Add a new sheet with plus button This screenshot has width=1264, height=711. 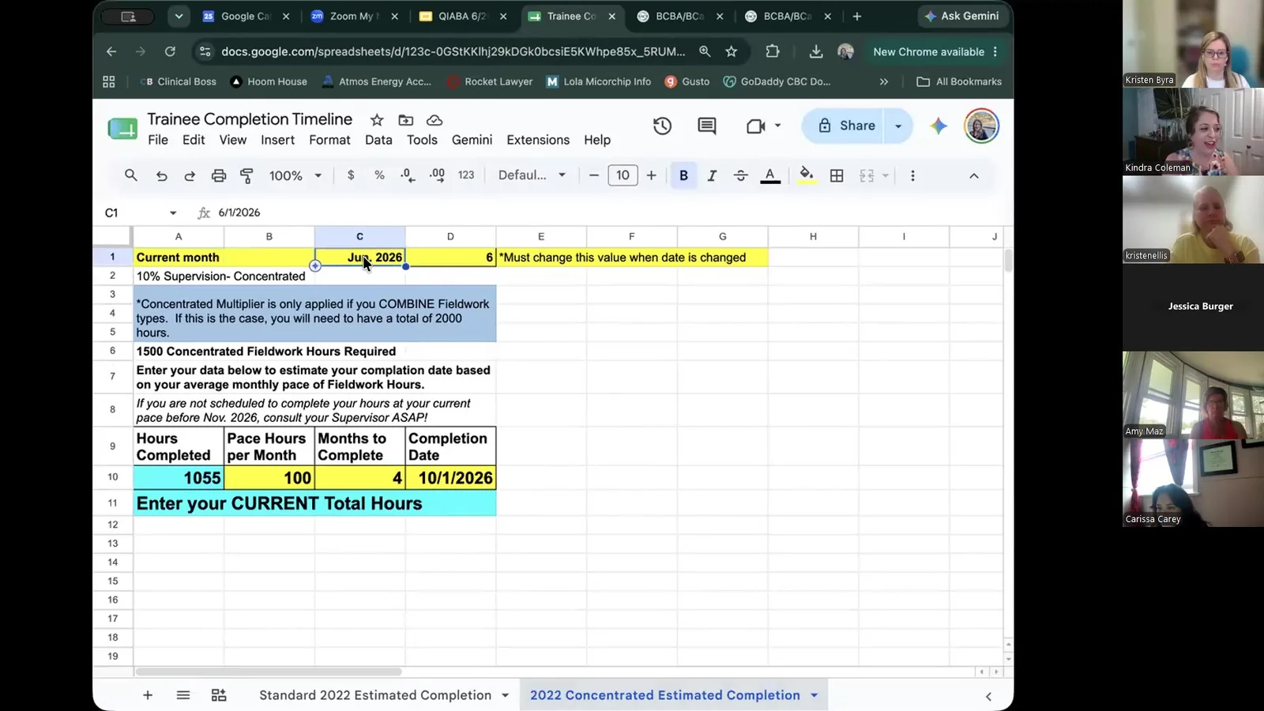click(x=148, y=695)
